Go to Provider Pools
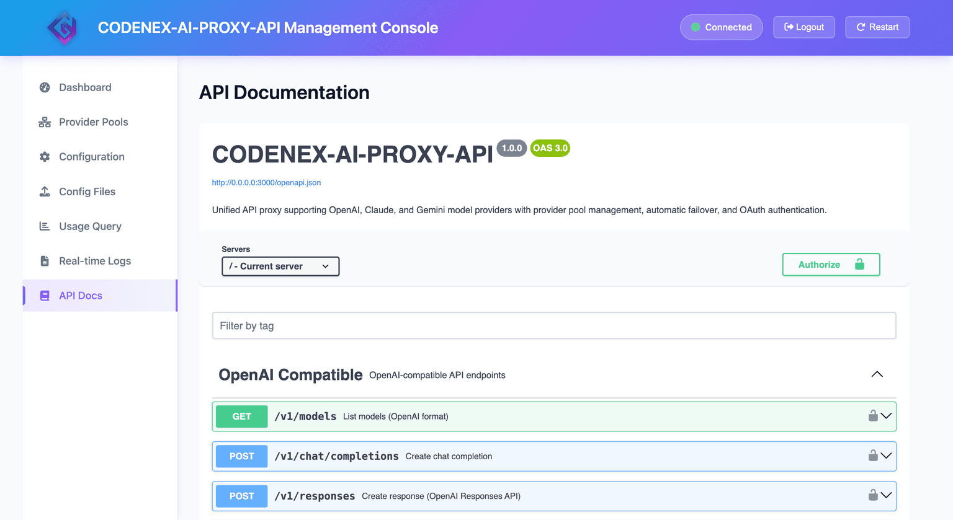 [100, 122]
